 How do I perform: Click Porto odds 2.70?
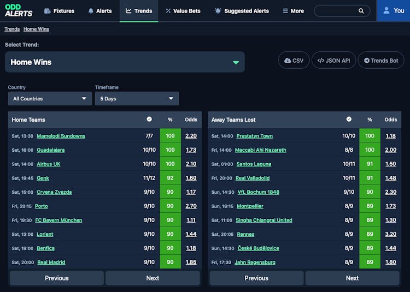[x=191, y=206]
